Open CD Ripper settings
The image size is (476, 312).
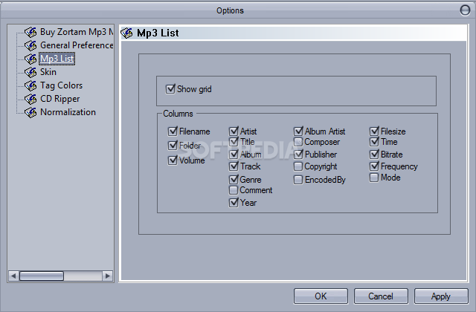tap(59, 99)
